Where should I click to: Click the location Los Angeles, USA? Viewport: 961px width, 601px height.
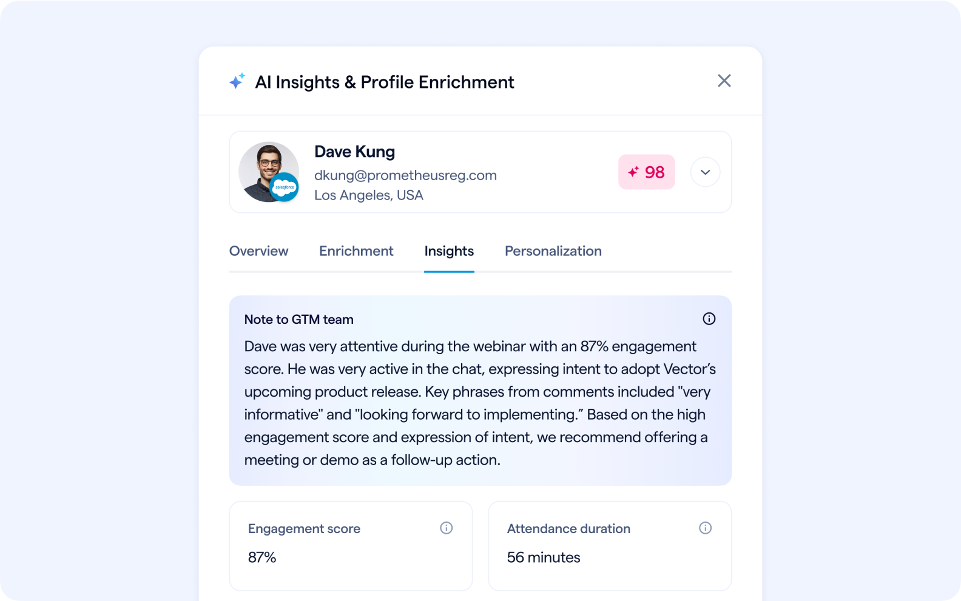click(369, 195)
